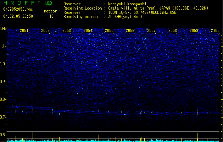Click the 'Observer' field label
The image size is (223, 142).
(x=72, y=4)
